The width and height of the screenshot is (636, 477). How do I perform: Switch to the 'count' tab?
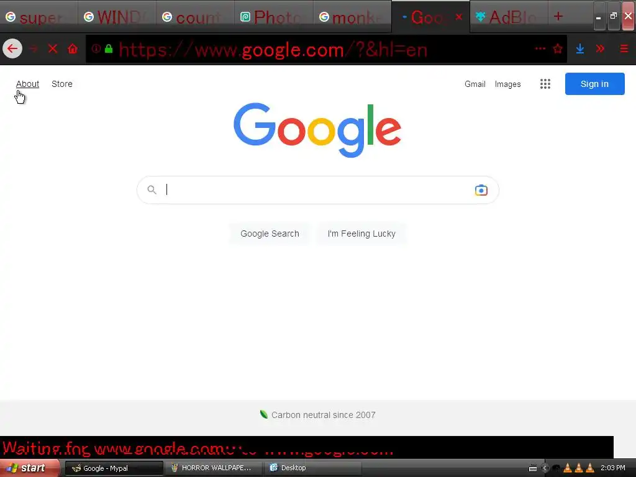tap(195, 17)
